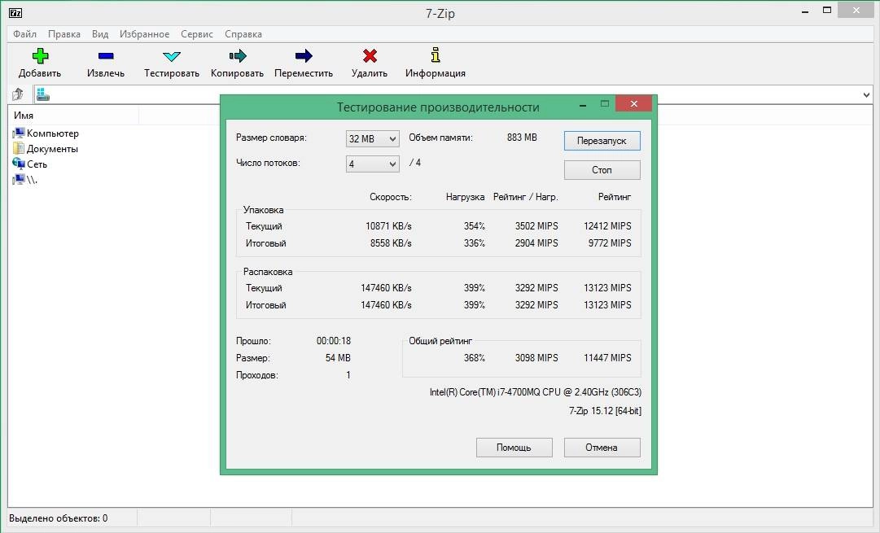Click the Выделено объектов: 0 status text

tap(59, 518)
